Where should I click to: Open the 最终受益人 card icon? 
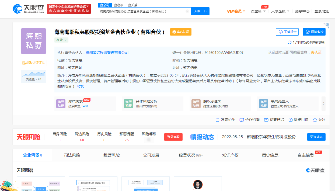click(x=263, y=104)
